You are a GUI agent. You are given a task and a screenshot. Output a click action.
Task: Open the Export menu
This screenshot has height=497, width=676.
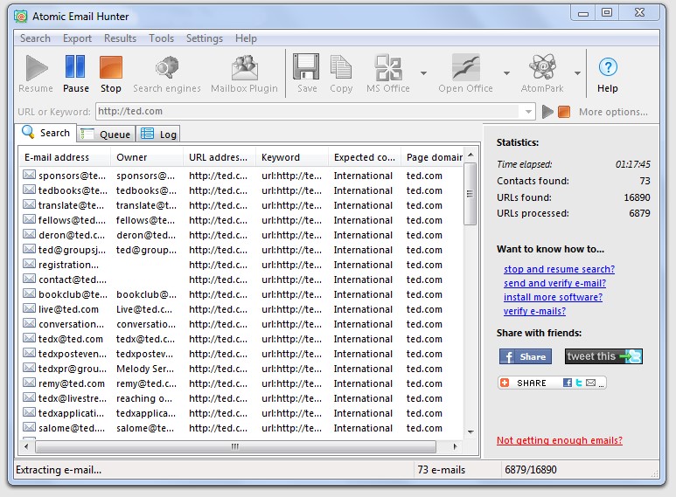tap(77, 38)
